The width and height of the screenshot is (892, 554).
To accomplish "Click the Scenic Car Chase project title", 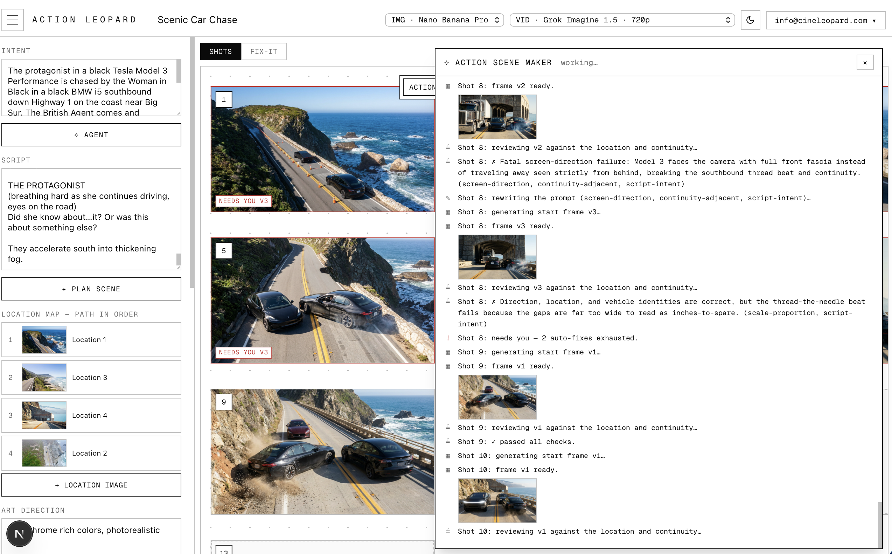I will pyautogui.click(x=197, y=20).
